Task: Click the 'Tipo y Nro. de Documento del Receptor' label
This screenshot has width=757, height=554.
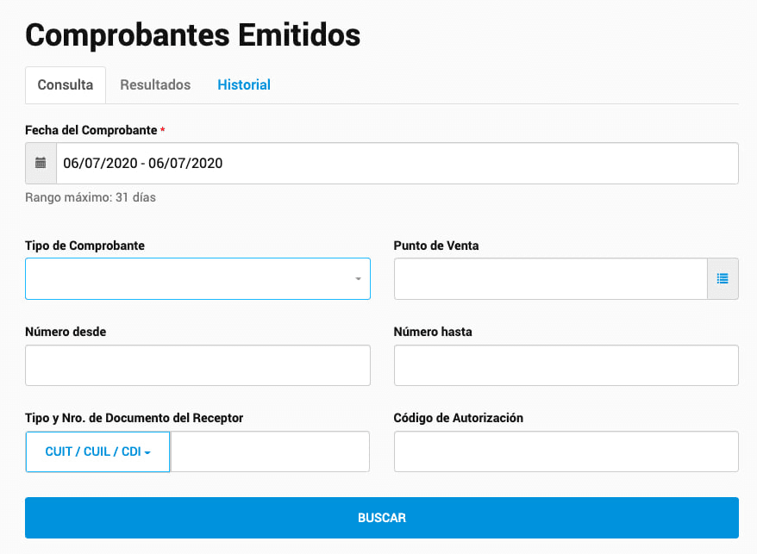Action: tap(134, 418)
